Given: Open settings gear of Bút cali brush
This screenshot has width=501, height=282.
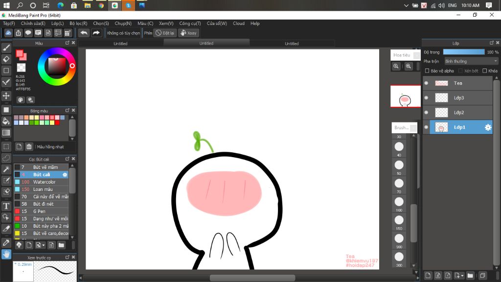Looking at the screenshot, I should pyautogui.click(x=65, y=175).
